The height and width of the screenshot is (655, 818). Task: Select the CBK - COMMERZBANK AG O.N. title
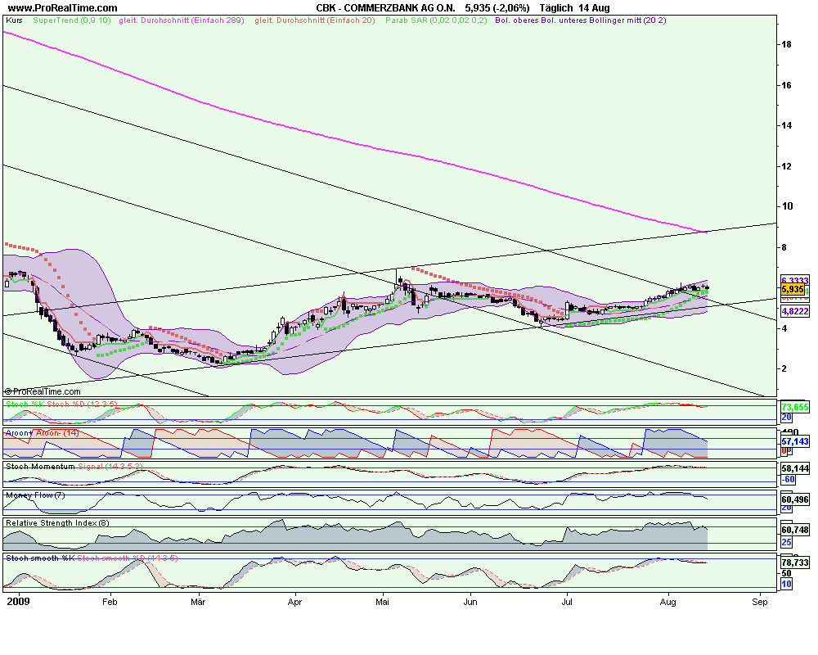pos(385,8)
